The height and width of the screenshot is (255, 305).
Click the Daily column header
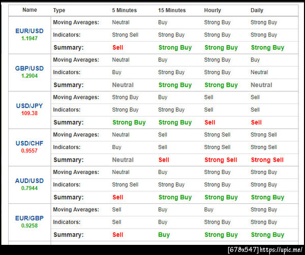257,10
